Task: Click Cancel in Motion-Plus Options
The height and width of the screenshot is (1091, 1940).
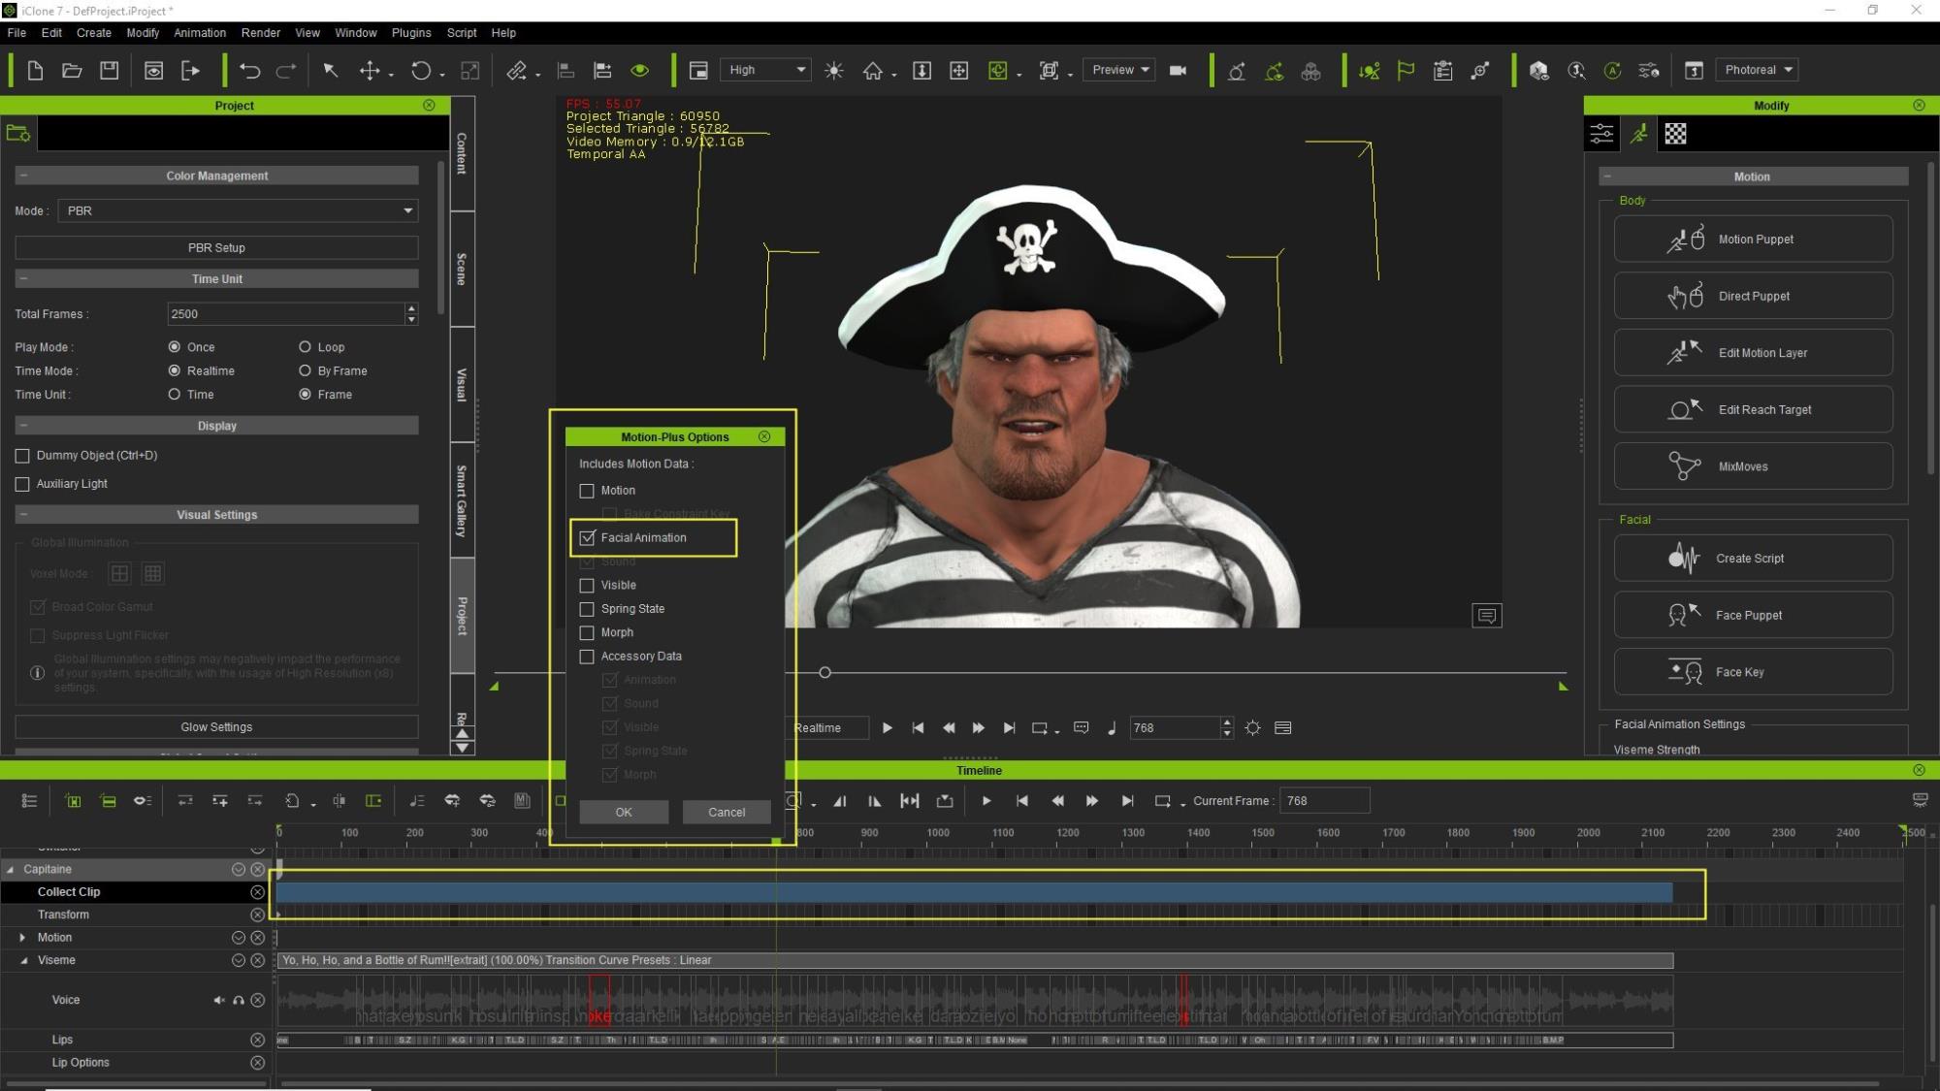Action: coord(727,812)
